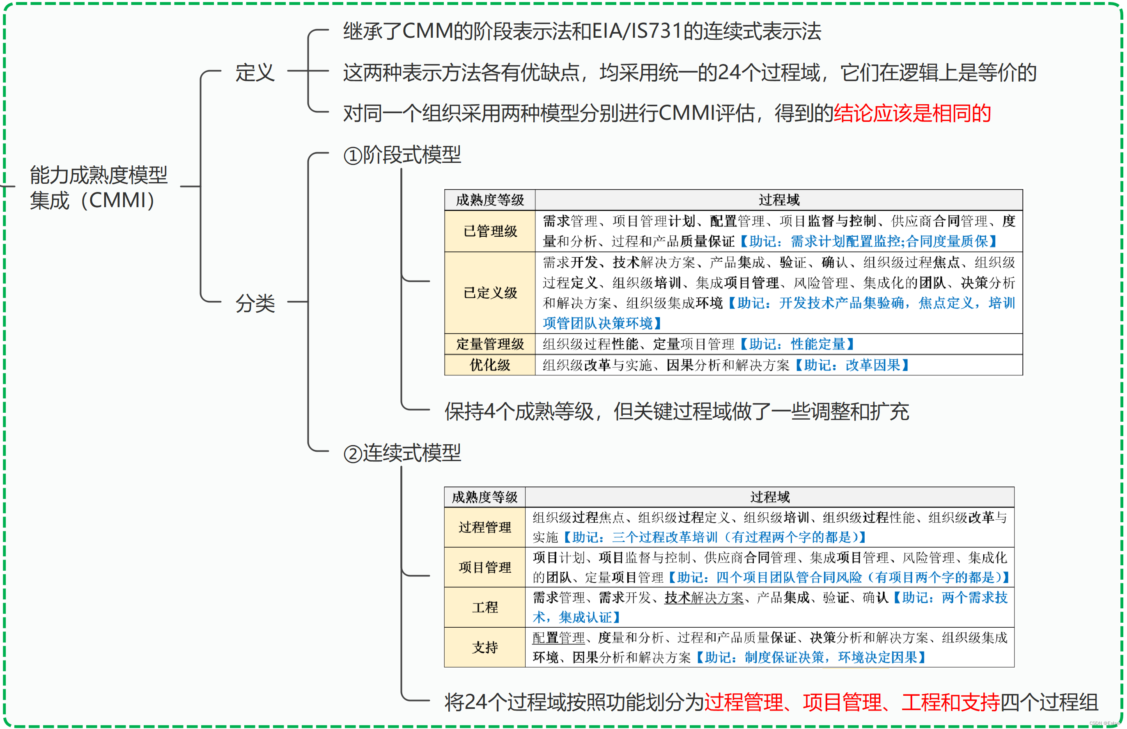This screenshot has width=1127, height=729.
Task: Select the ①阶段式模型 node
Action: click(x=402, y=155)
